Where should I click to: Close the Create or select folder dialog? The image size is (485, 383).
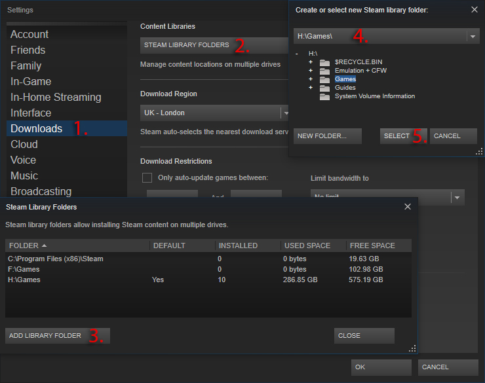(474, 10)
